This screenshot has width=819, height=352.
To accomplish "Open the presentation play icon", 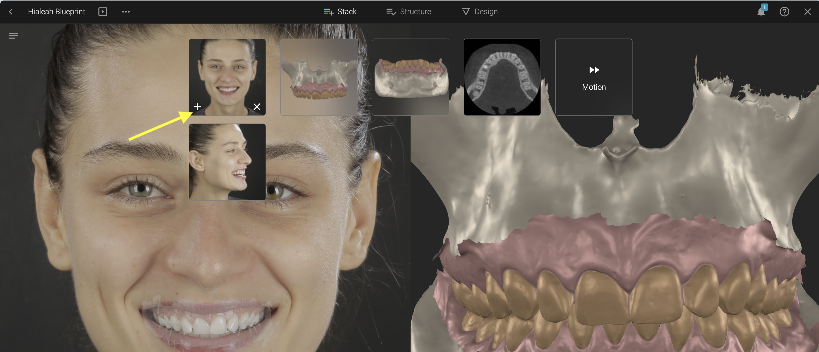I will (102, 12).
